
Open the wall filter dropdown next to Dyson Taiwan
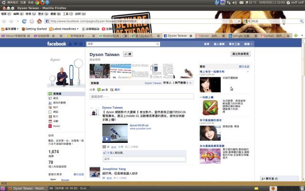[190, 83]
